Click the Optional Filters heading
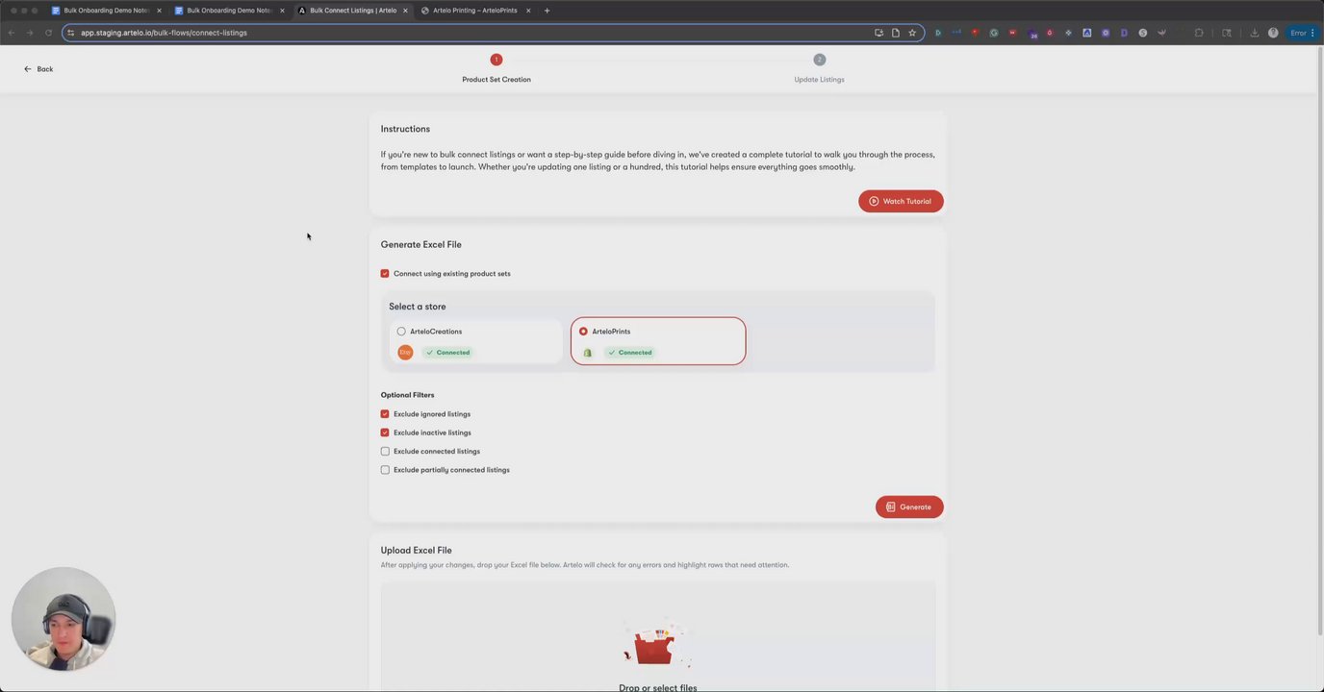This screenshot has width=1324, height=692. pos(407,395)
